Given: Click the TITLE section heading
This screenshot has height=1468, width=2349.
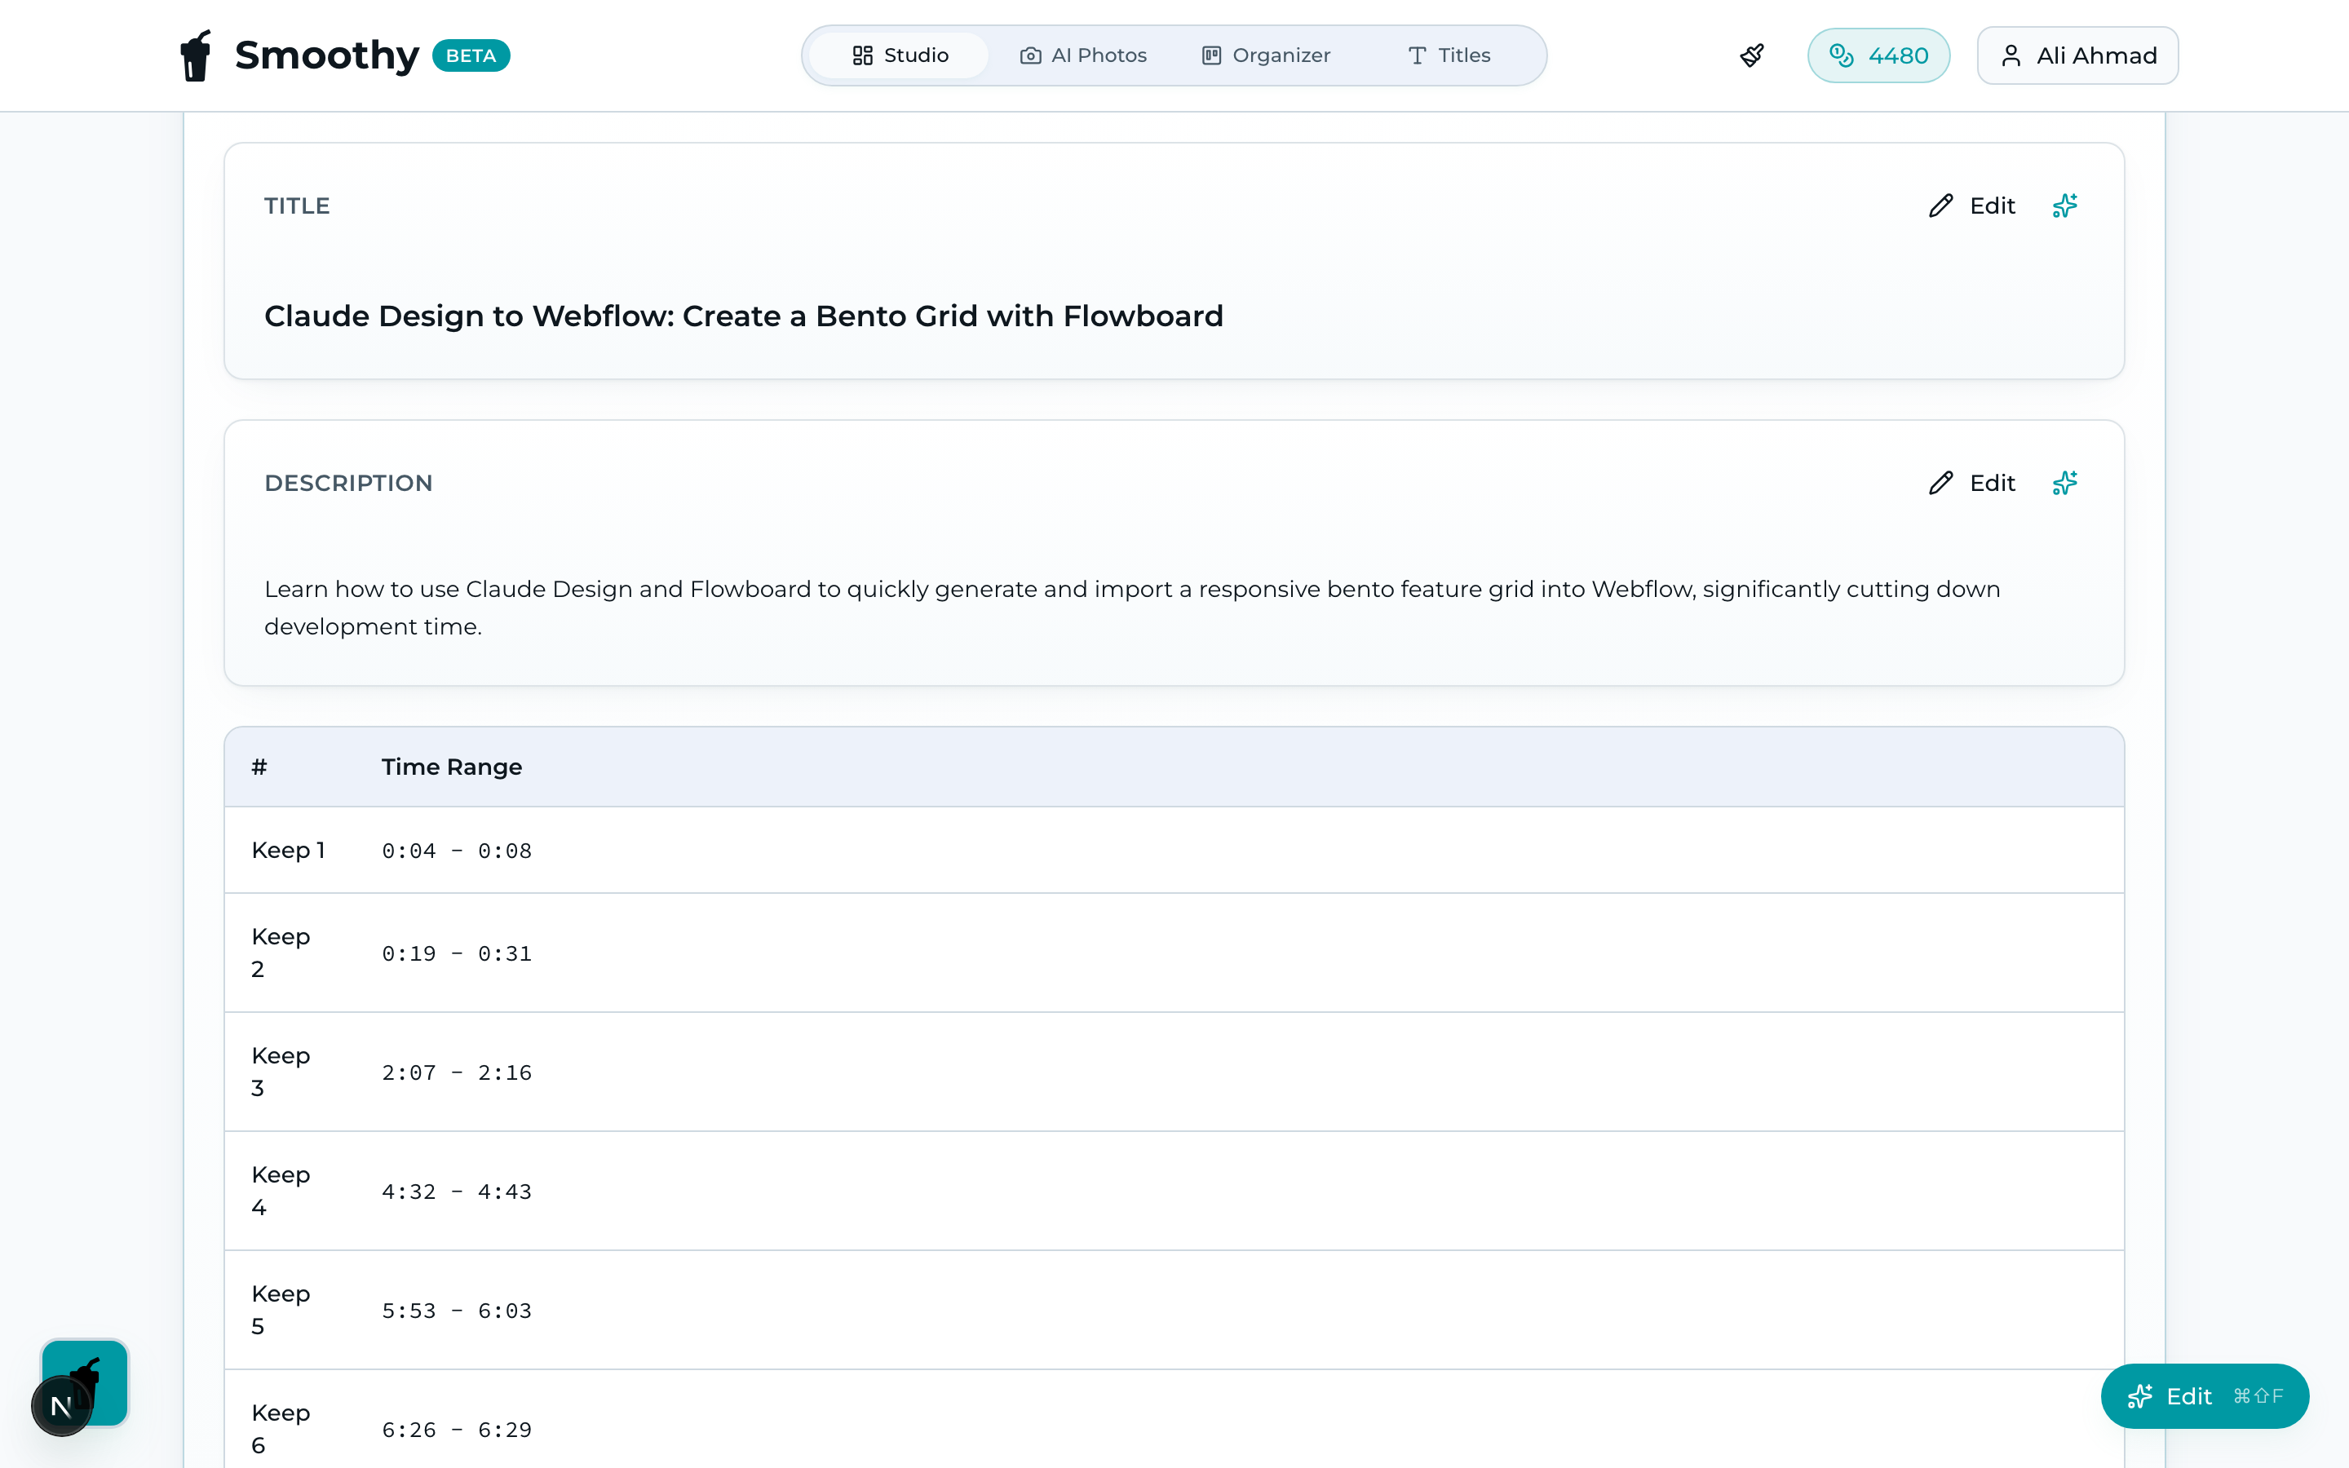Looking at the screenshot, I should 297,206.
